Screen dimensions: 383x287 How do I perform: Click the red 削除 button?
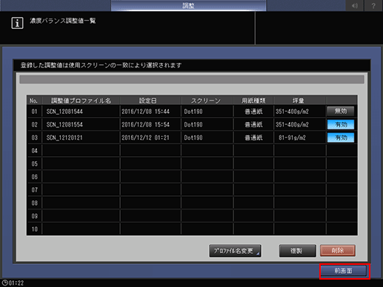[338, 251]
